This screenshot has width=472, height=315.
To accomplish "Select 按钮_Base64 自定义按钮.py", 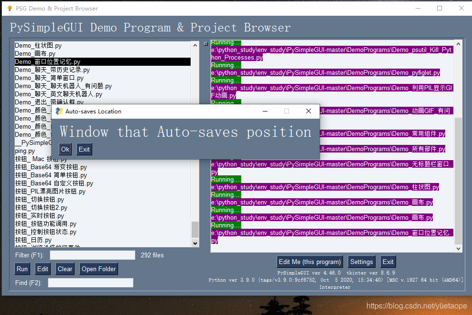I will tap(102, 183).
